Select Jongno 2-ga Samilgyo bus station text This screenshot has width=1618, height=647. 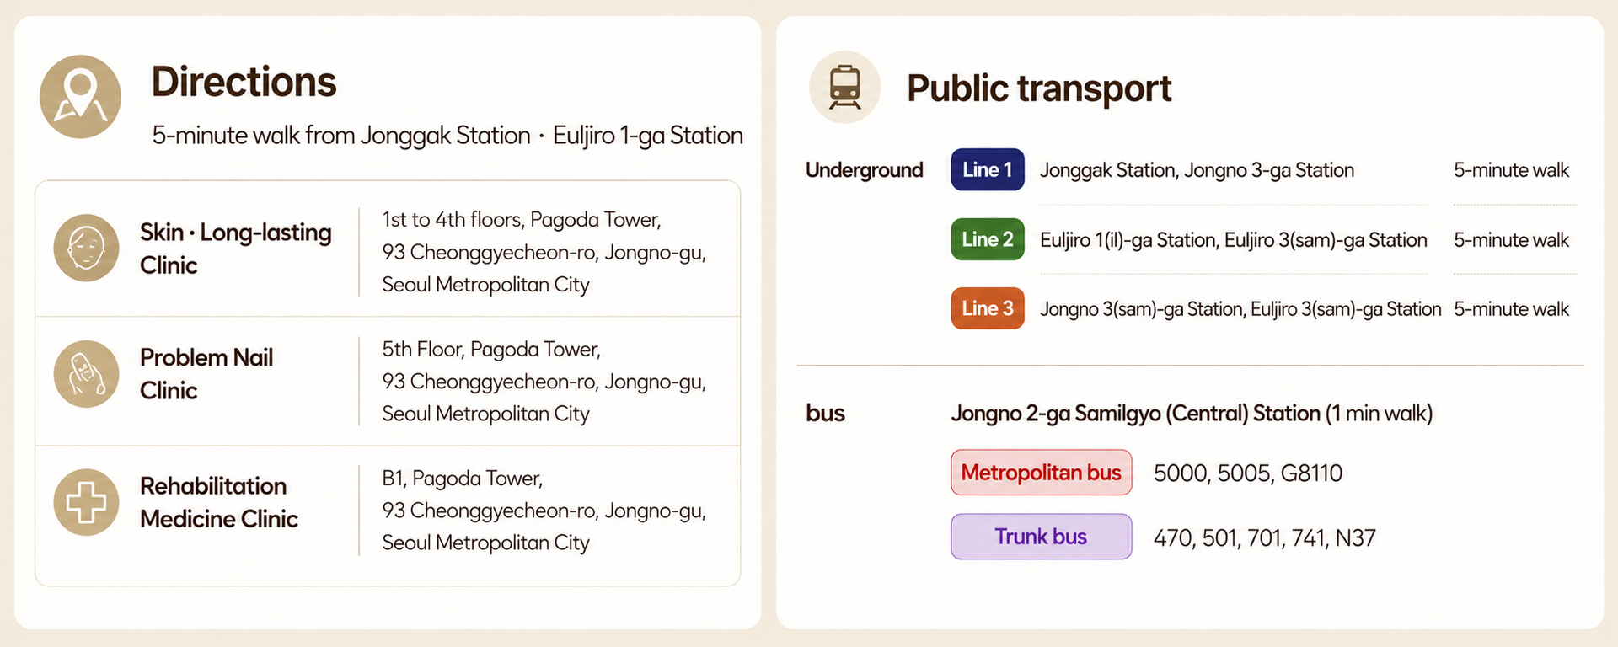tap(1192, 414)
